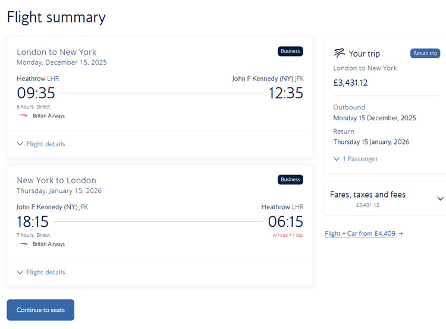Viewport: 446px width, 329px height.
Task: Click Business badge on New York to London
Action: (290, 180)
